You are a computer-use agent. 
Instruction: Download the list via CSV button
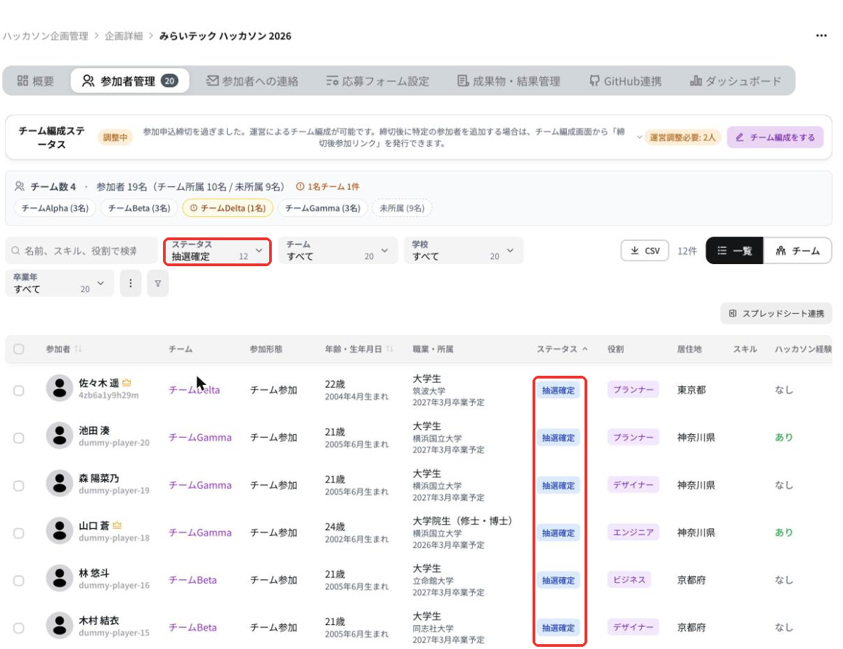coord(645,251)
